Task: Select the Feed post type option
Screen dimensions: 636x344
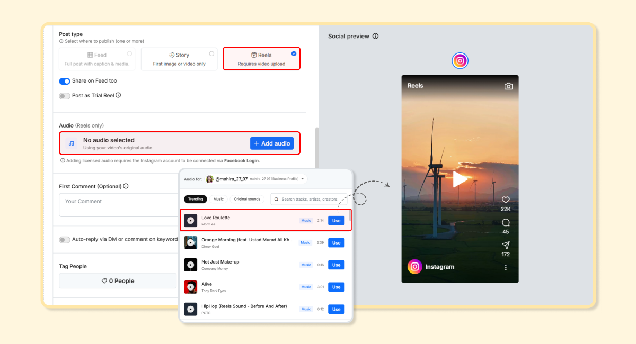Action: pos(97,59)
